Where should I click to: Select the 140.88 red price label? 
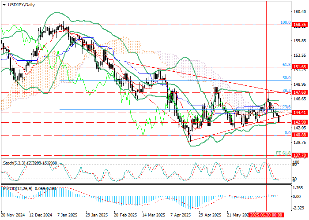(300, 135)
